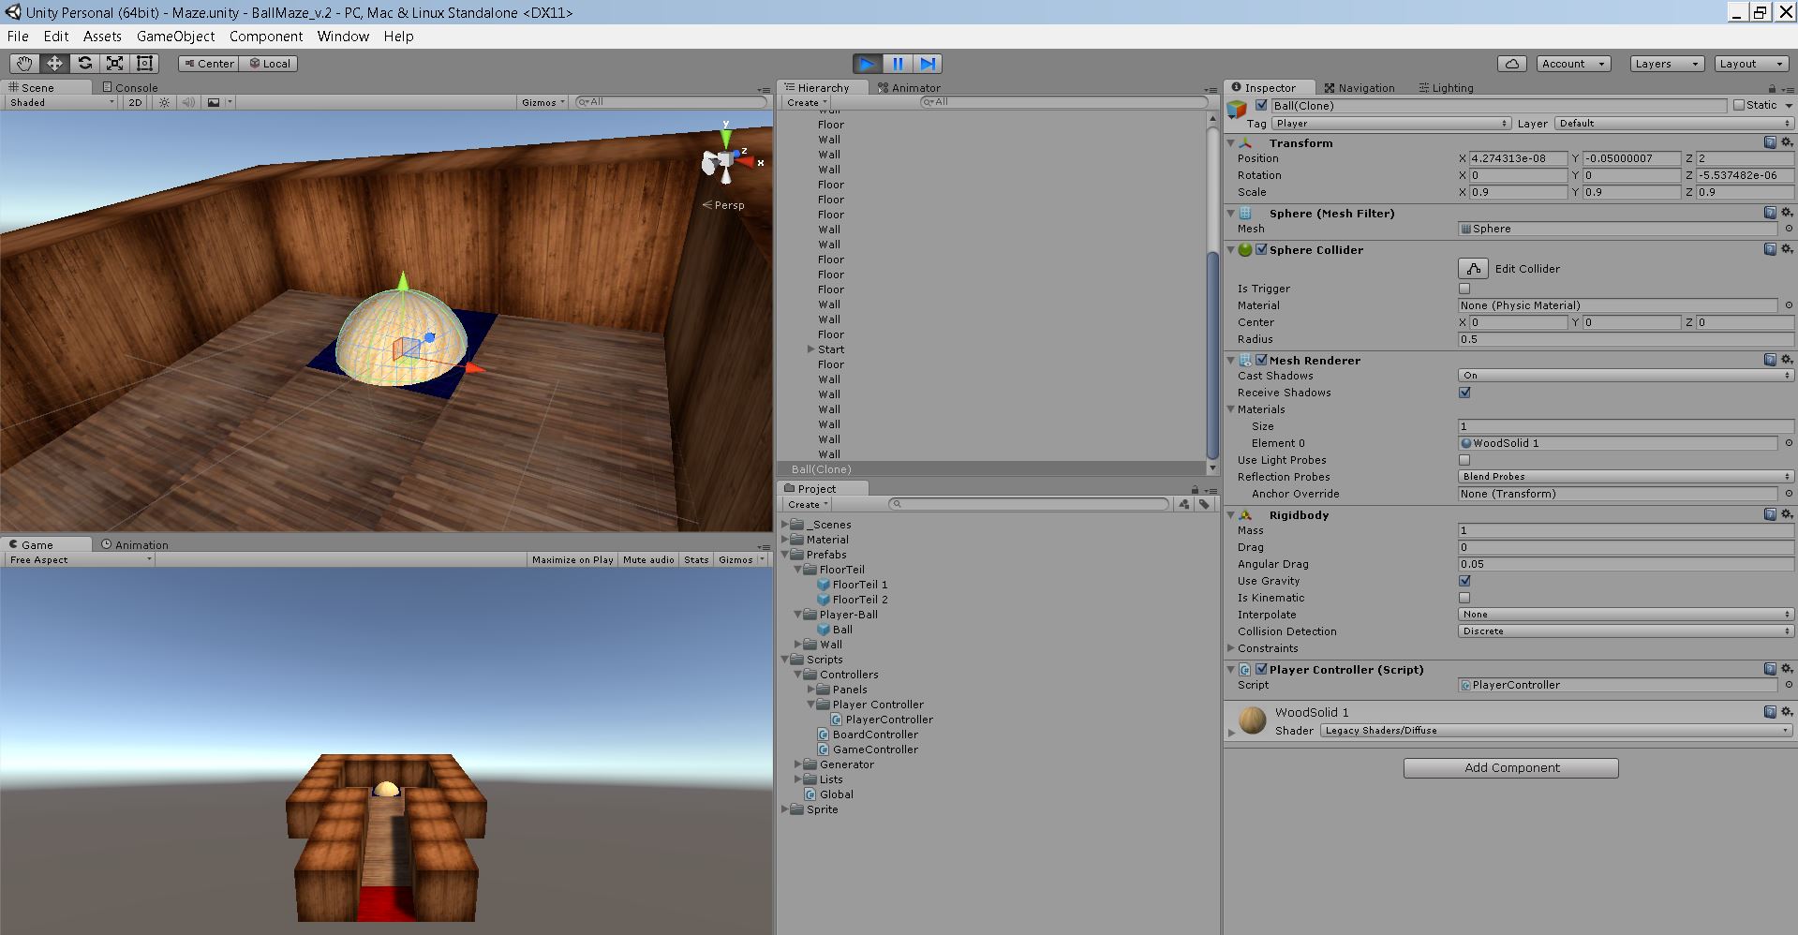Switch to the Navigation tab
The image size is (1798, 935).
coord(1359,87)
